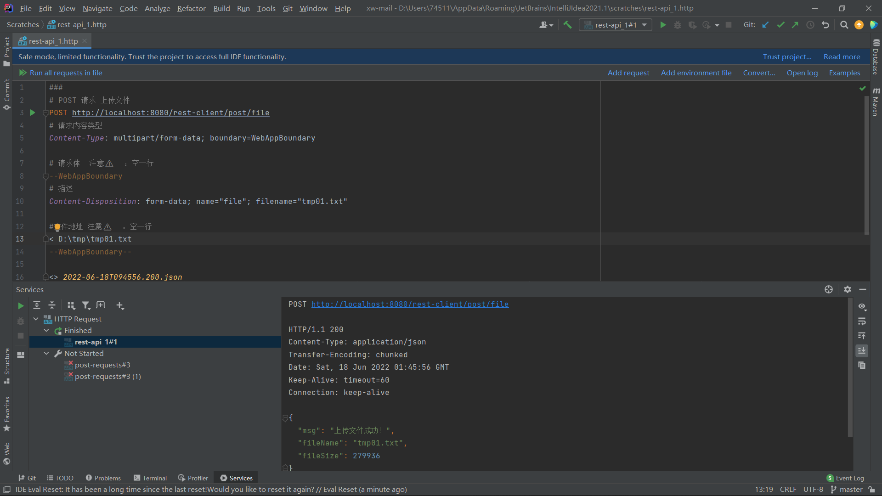The image size is (882, 496).
Task: Click the Services settings gear icon
Action: [x=848, y=289]
